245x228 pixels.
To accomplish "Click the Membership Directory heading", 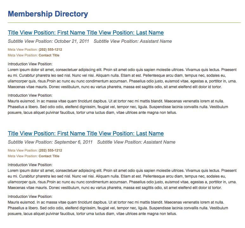I will click(x=48, y=14).
